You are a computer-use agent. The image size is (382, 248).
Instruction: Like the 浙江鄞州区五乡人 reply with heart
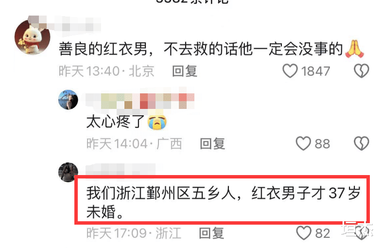[x=304, y=233]
